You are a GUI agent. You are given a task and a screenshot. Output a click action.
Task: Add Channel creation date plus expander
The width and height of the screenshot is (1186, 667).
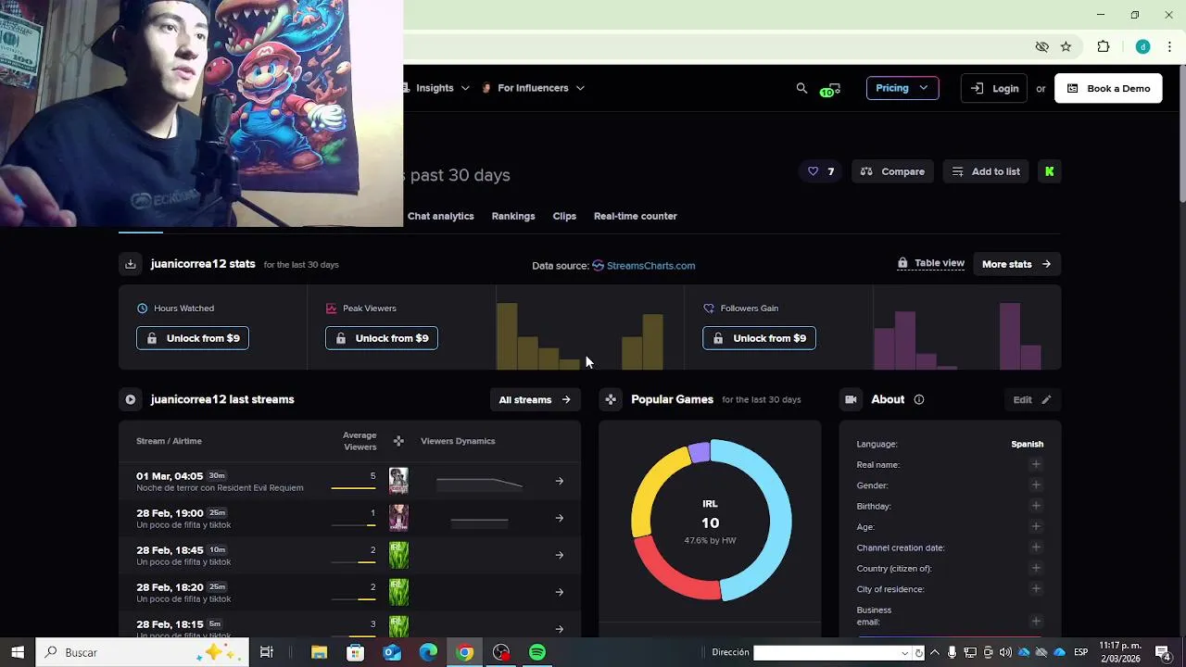pos(1036,547)
